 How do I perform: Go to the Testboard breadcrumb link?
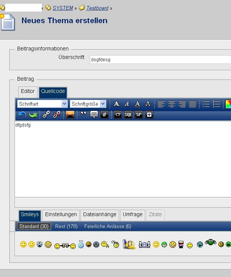click(x=97, y=8)
